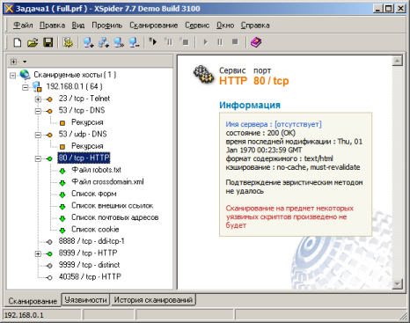Image resolution: width=410 pixels, height=323 pixels.
Task: Click the start all scans play button
Action: point(206,42)
